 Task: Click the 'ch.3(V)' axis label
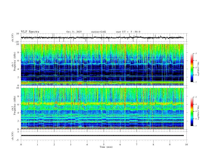pos(13,136)
